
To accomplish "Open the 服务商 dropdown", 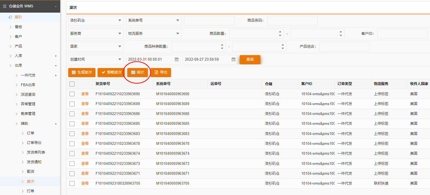I will (x=96, y=33).
